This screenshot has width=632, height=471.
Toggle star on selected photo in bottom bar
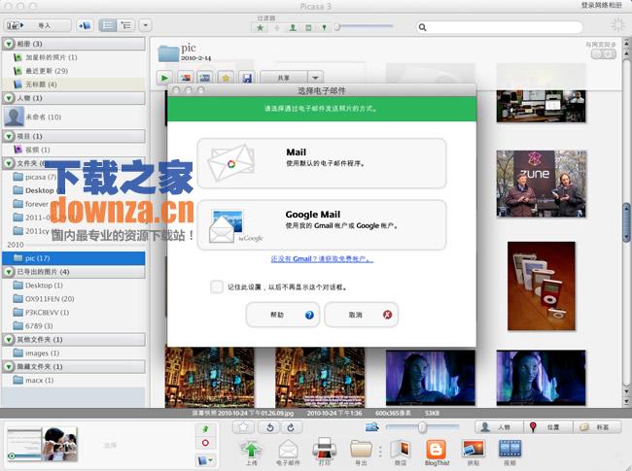point(243,427)
